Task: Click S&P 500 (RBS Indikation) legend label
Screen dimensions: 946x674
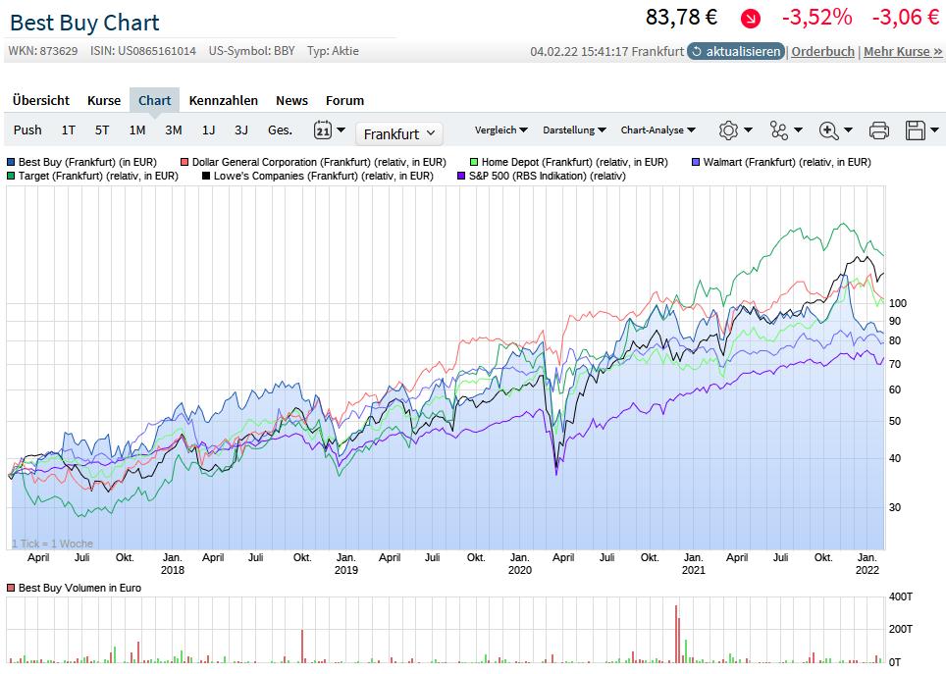Action: [x=548, y=176]
